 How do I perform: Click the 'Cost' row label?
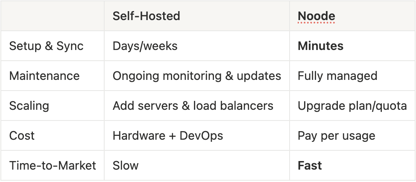click(x=22, y=136)
